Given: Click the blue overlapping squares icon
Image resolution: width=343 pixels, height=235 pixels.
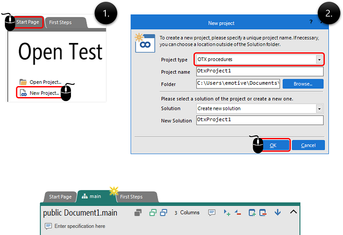Looking at the screenshot, I should (164, 213).
